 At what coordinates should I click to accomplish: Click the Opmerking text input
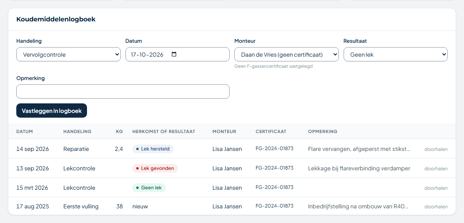123,91
